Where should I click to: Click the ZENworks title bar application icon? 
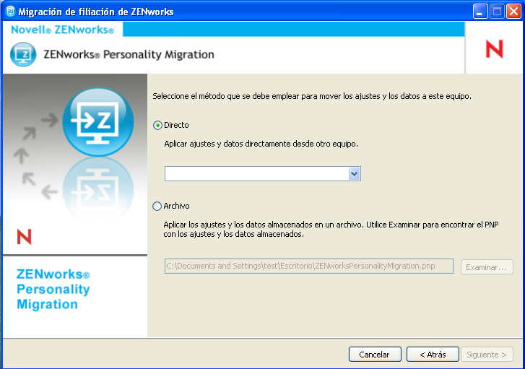11,11
